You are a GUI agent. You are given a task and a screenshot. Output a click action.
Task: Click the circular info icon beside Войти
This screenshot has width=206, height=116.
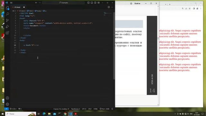[131, 4]
